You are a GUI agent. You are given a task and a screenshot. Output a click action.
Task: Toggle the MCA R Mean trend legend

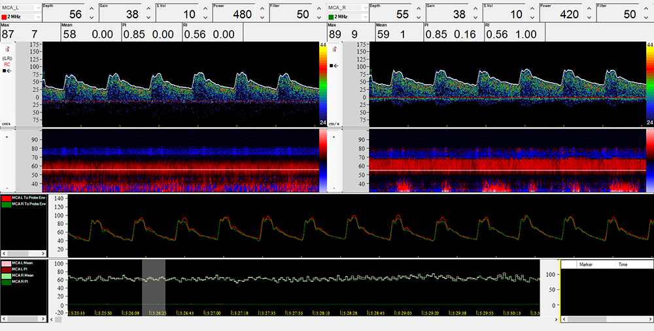click(23, 276)
